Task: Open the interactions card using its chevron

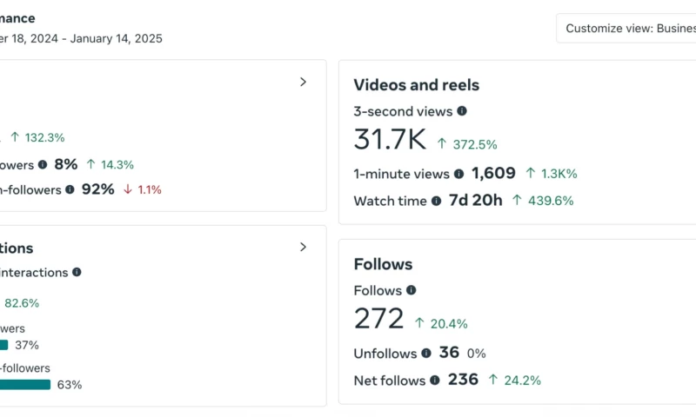Action: point(303,247)
